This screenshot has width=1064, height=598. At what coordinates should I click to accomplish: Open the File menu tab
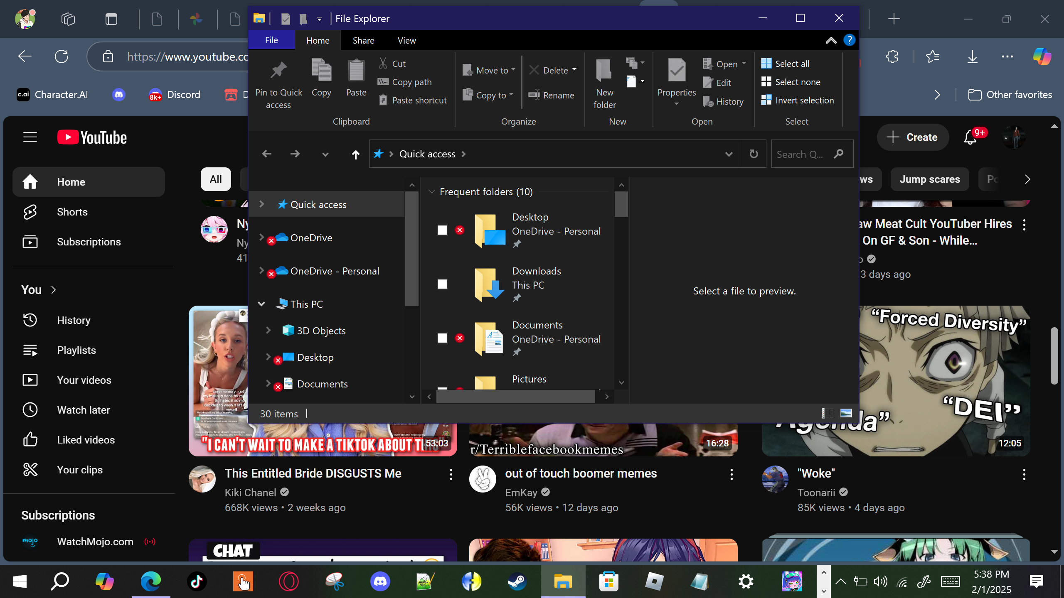[271, 40]
